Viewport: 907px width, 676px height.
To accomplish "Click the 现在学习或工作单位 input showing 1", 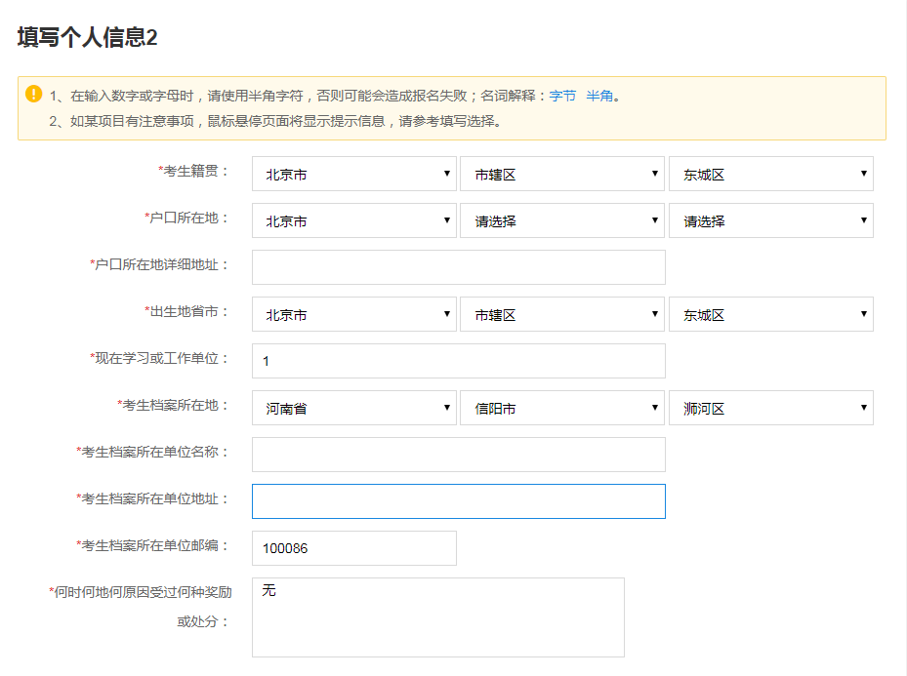I will tap(457, 361).
